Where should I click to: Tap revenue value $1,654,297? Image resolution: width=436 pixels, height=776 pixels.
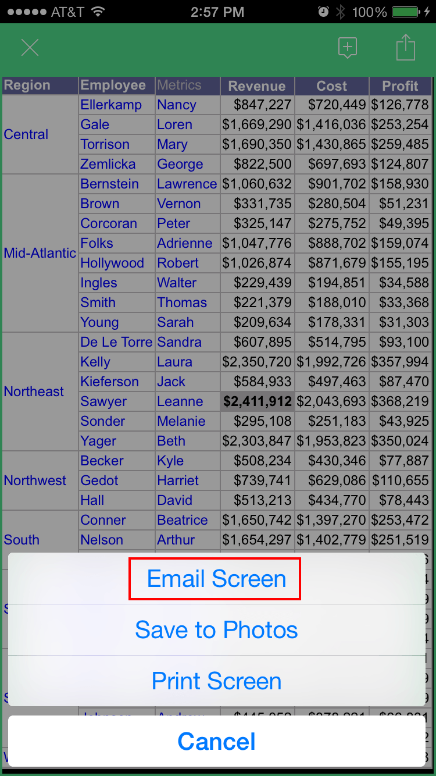pos(257,540)
